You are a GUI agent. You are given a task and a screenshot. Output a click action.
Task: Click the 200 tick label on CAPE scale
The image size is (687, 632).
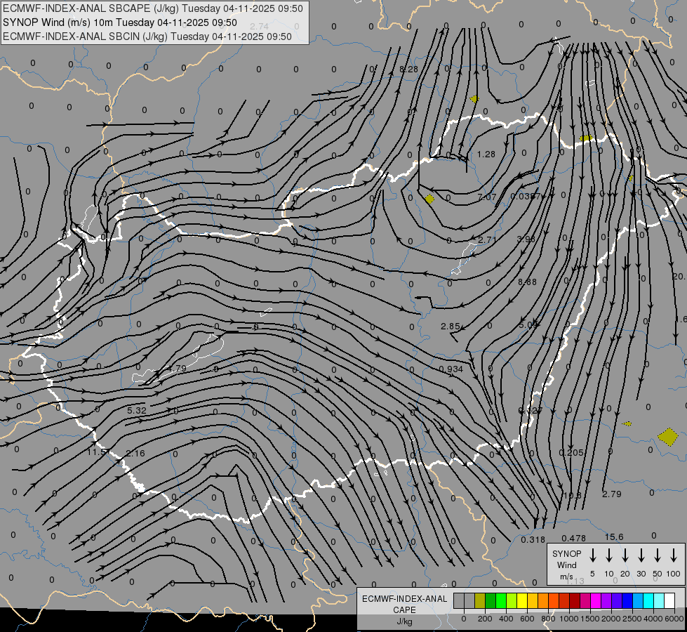485,619
